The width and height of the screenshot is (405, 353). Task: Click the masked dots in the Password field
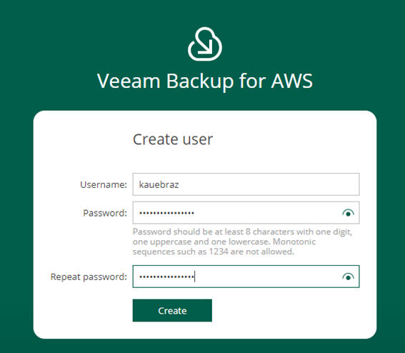click(x=167, y=213)
